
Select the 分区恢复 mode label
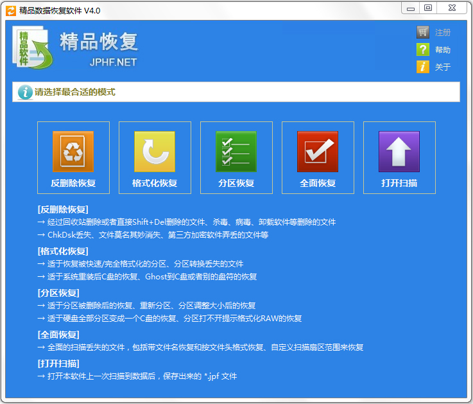236,183
